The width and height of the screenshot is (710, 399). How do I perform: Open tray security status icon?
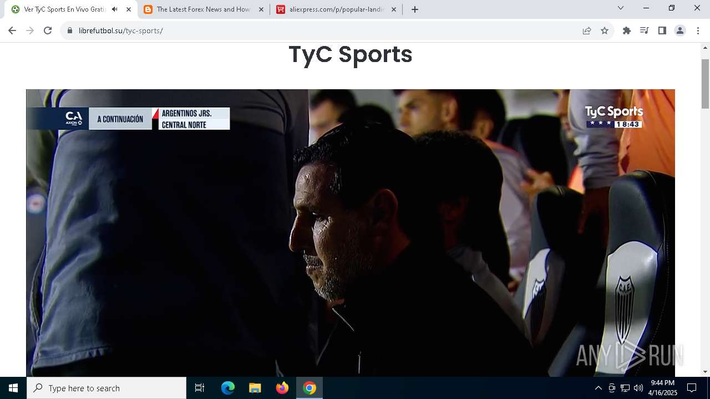point(612,388)
